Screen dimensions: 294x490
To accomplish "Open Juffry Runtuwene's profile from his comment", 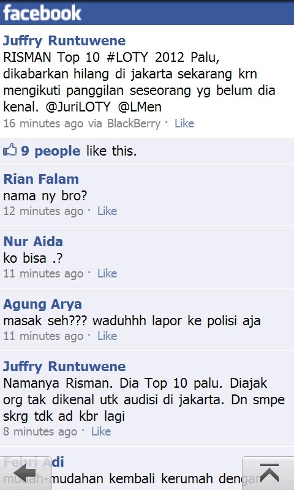I will pos(64,366).
